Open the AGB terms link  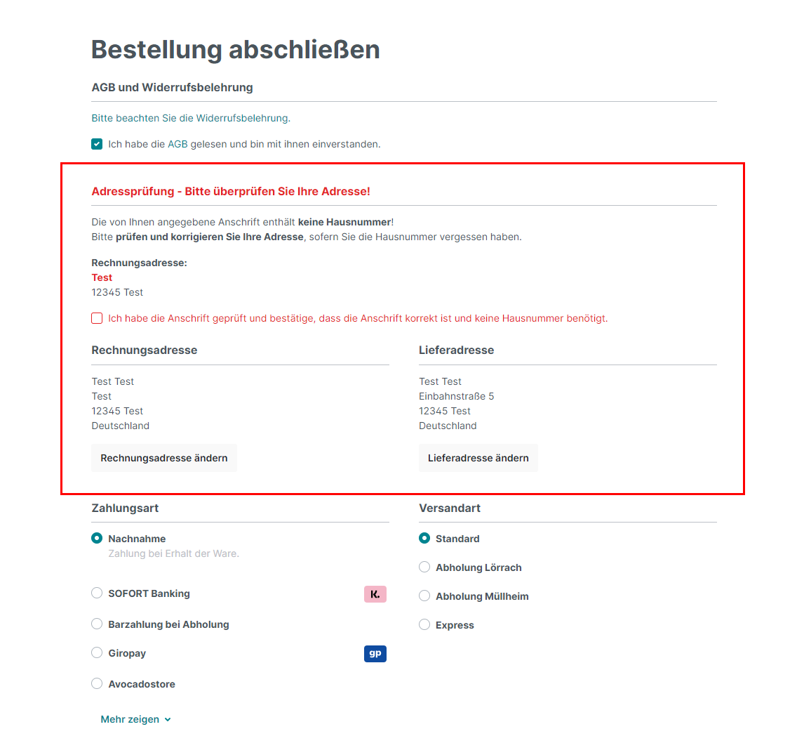pyautogui.click(x=177, y=145)
